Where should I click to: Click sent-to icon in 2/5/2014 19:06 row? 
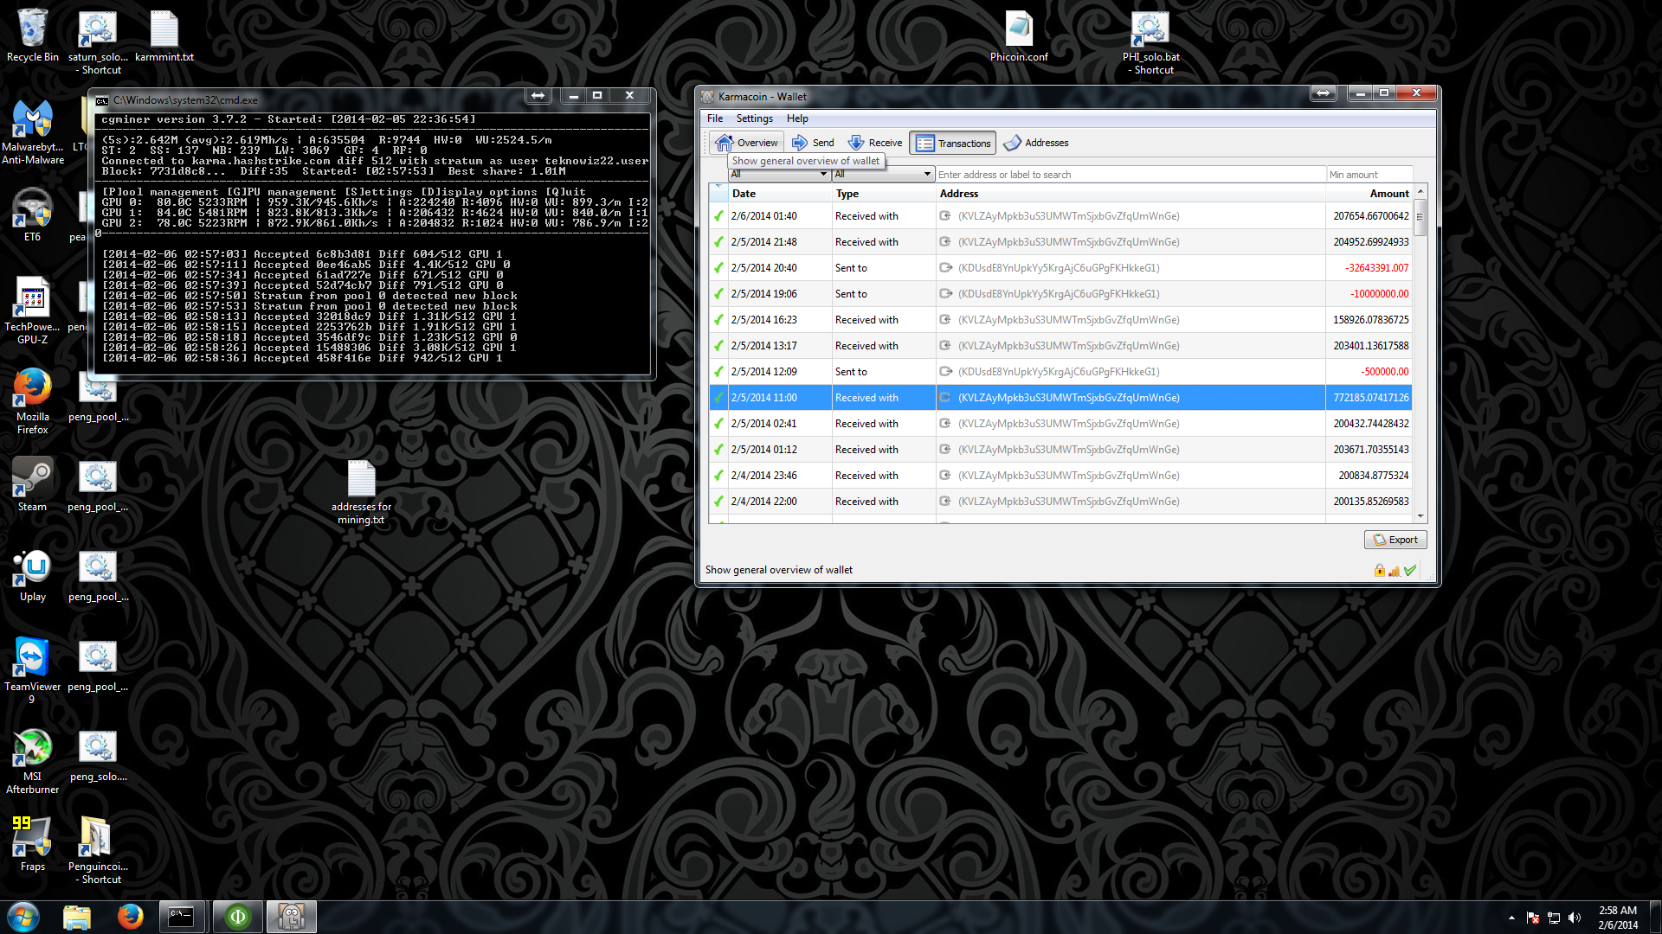[946, 294]
